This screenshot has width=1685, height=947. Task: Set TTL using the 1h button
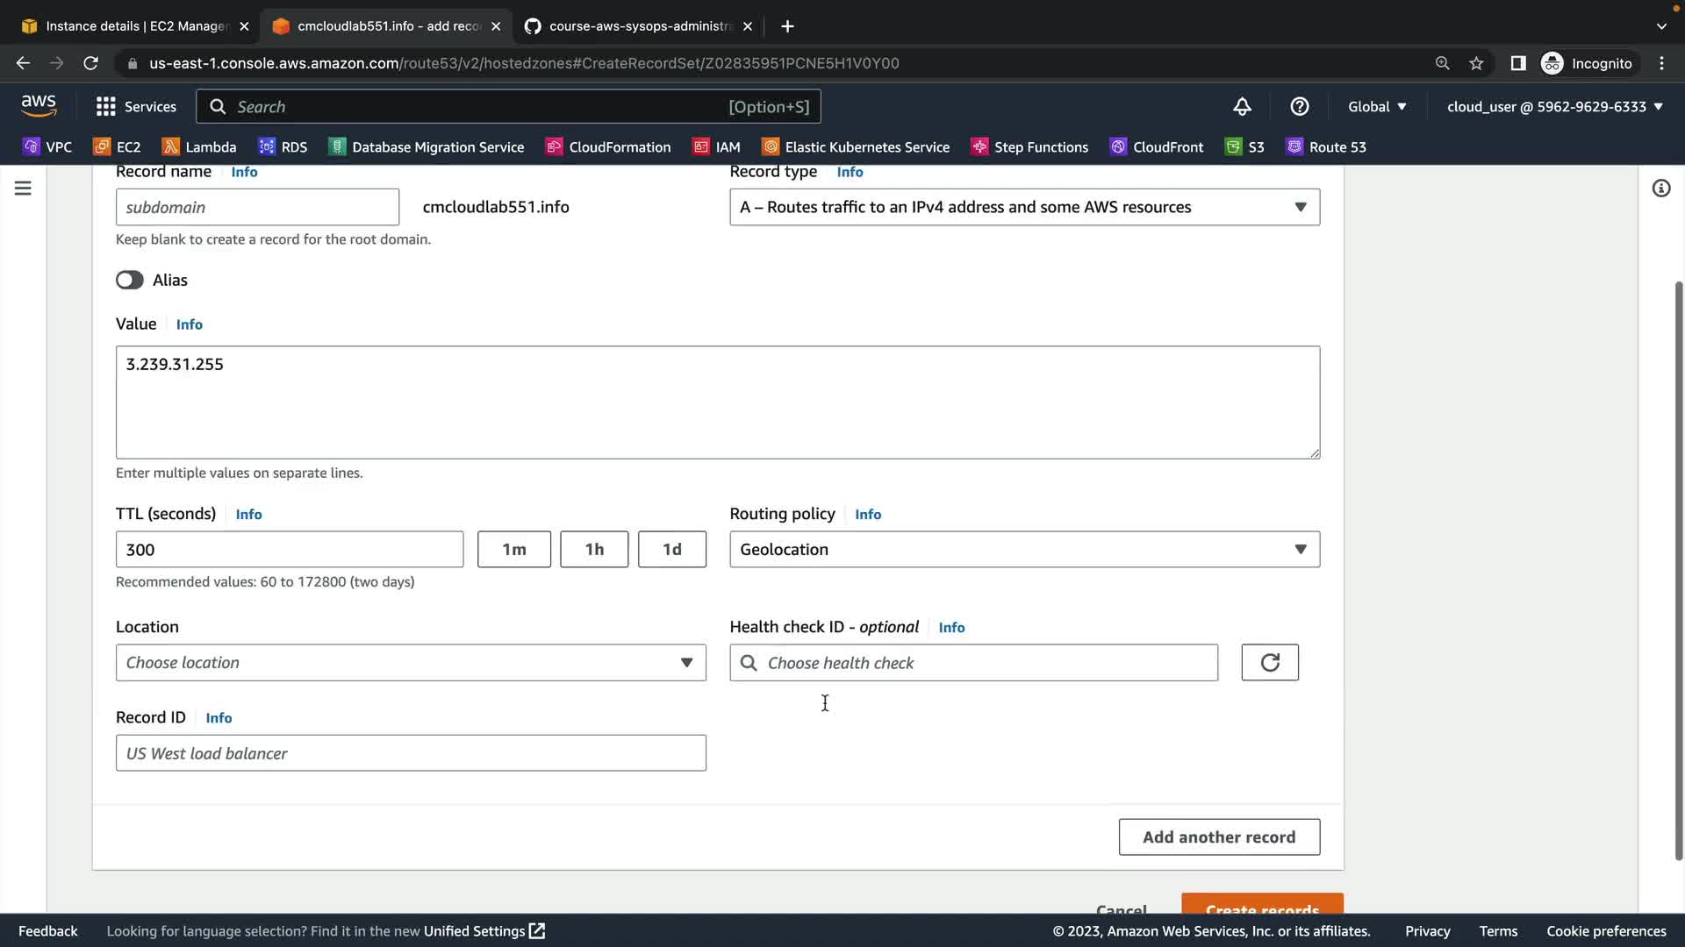594,550
